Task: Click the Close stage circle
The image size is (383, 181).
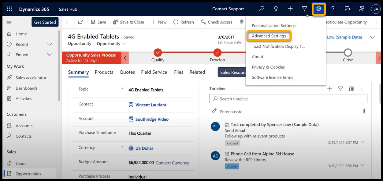Action: click(348, 52)
